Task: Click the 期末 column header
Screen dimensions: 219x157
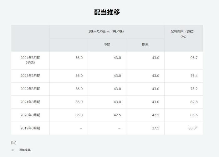Action: [145, 45]
